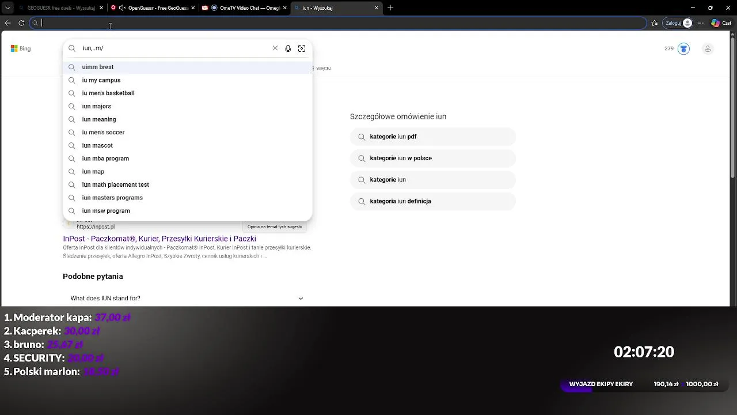The height and width of the screenshot is (415, 737).
Task: Click the 02:07:20 timer text
Action: 644,352
